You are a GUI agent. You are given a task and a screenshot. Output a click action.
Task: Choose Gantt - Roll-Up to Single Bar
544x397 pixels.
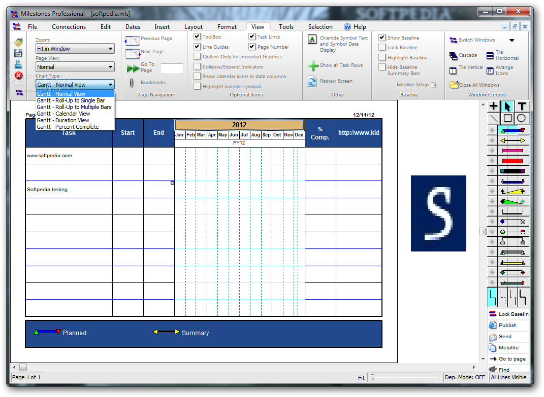(75, 100)
